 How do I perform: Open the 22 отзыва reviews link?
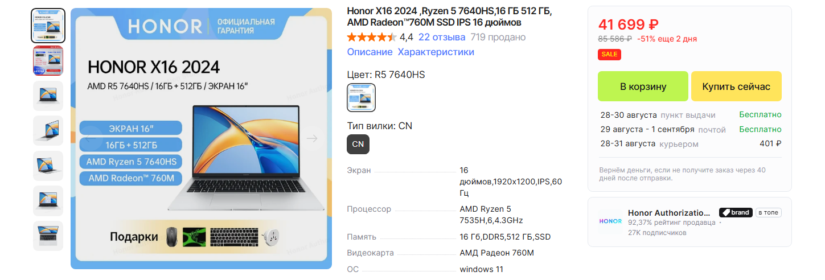click(x=442, y=38)
